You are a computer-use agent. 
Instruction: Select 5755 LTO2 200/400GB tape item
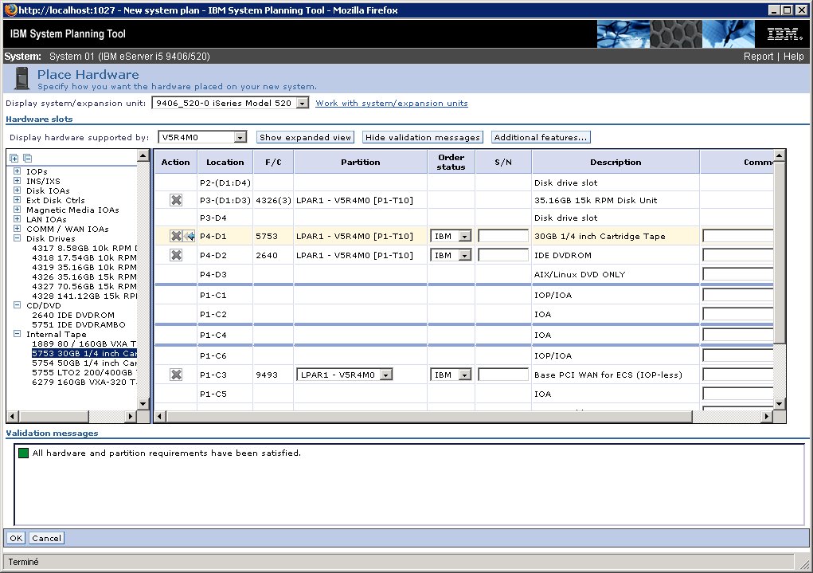84,372
